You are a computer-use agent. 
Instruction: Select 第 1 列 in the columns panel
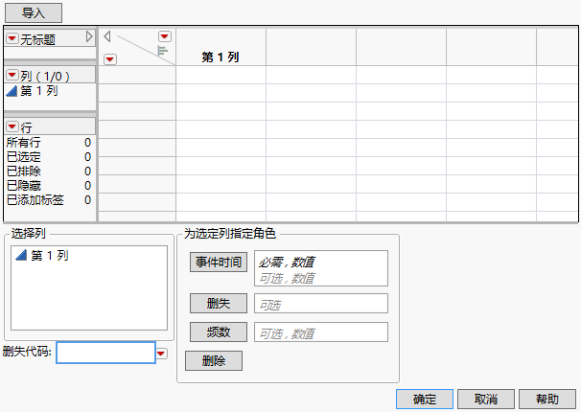(39, 91)
